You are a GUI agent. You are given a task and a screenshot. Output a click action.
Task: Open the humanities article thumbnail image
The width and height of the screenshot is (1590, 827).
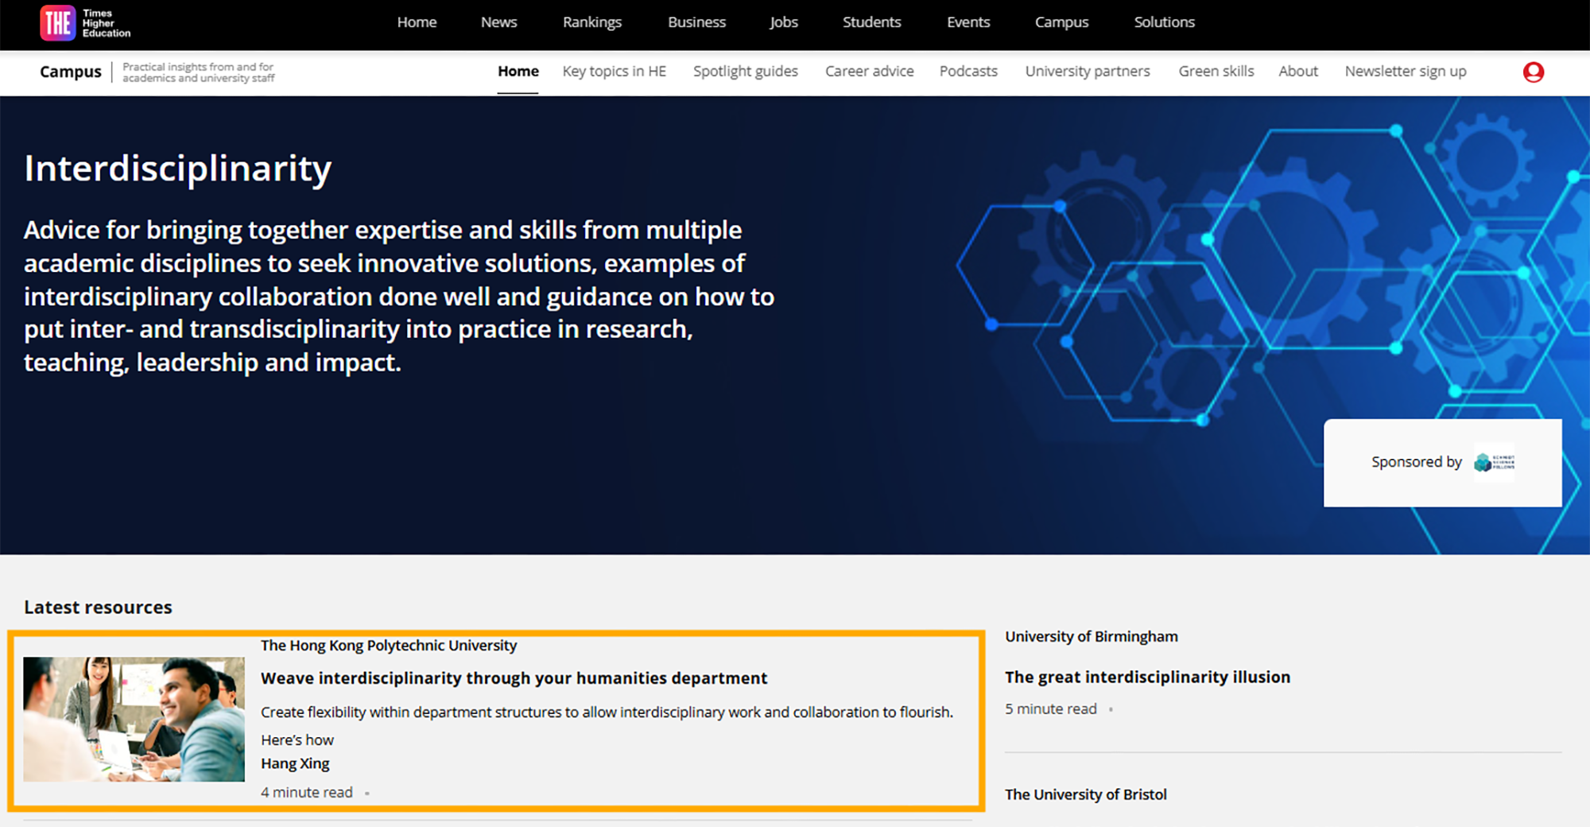134,719
